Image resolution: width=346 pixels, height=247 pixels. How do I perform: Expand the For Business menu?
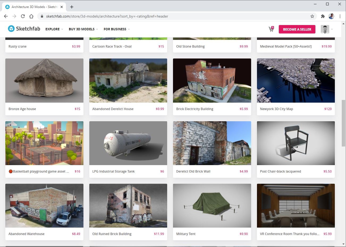coord(117,29)
